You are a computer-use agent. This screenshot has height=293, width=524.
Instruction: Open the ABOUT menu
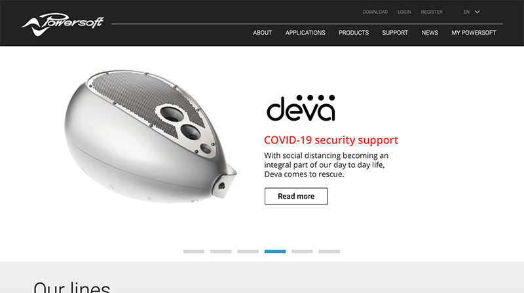[x=263, y=33]
